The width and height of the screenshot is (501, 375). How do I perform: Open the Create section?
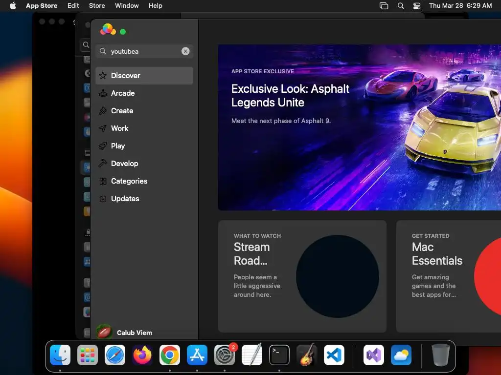144,111
